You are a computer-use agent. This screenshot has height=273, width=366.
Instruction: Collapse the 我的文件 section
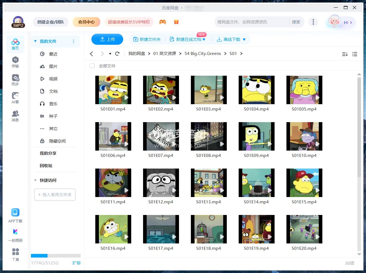35,41
